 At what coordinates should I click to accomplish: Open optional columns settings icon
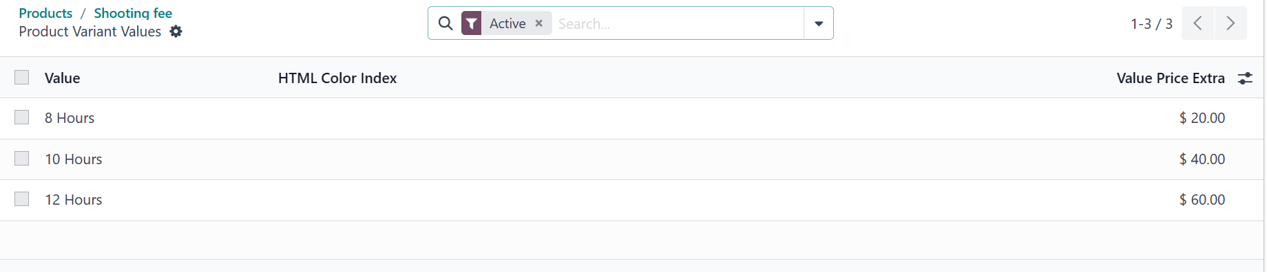coord(1245,78)
